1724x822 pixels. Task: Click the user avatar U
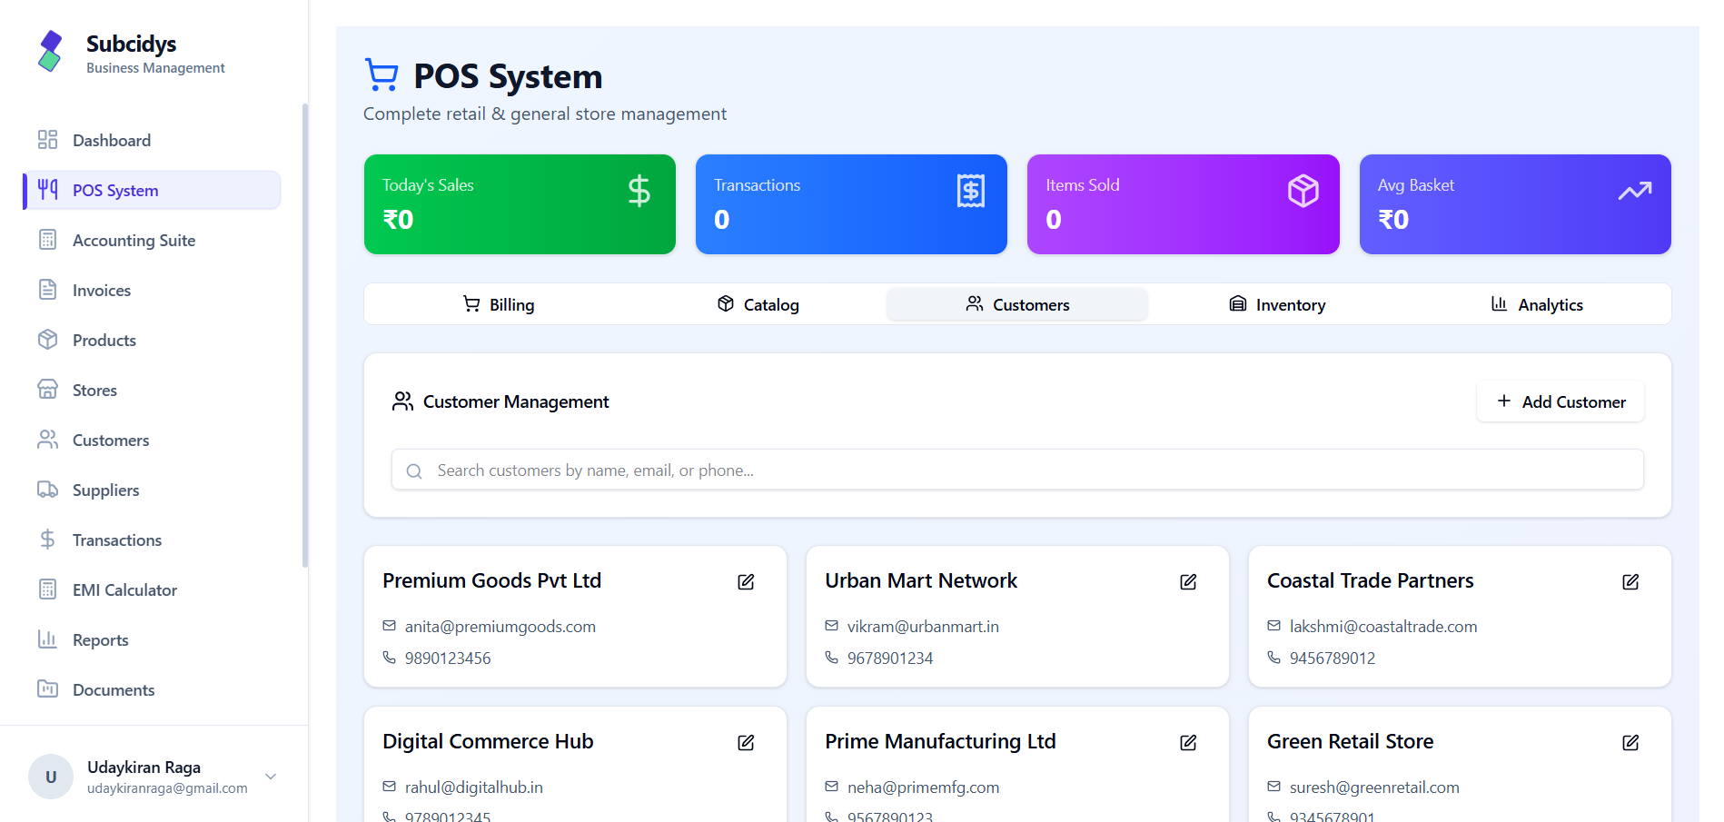pos(51,777)
